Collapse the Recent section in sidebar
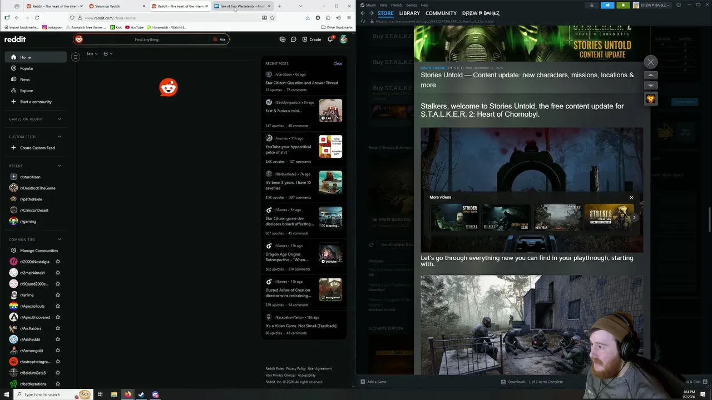Viewport: 712px width, 400px height. [60, 166]
